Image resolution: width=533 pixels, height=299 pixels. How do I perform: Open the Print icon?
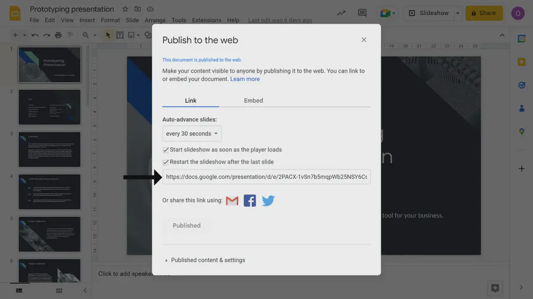click(57, 35)
